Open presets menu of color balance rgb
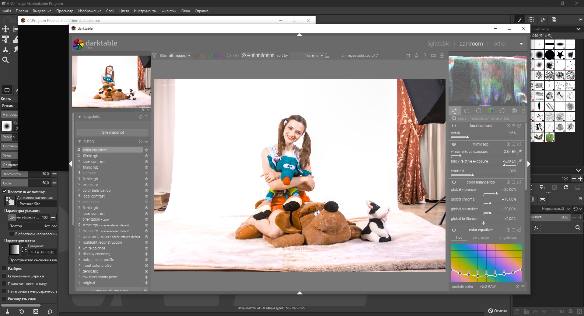 pos(514,182)
